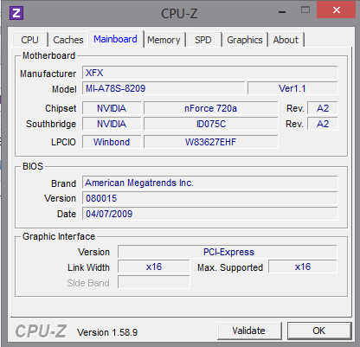
Task: Click the BIOS Brand label
Action: (63, 183)
